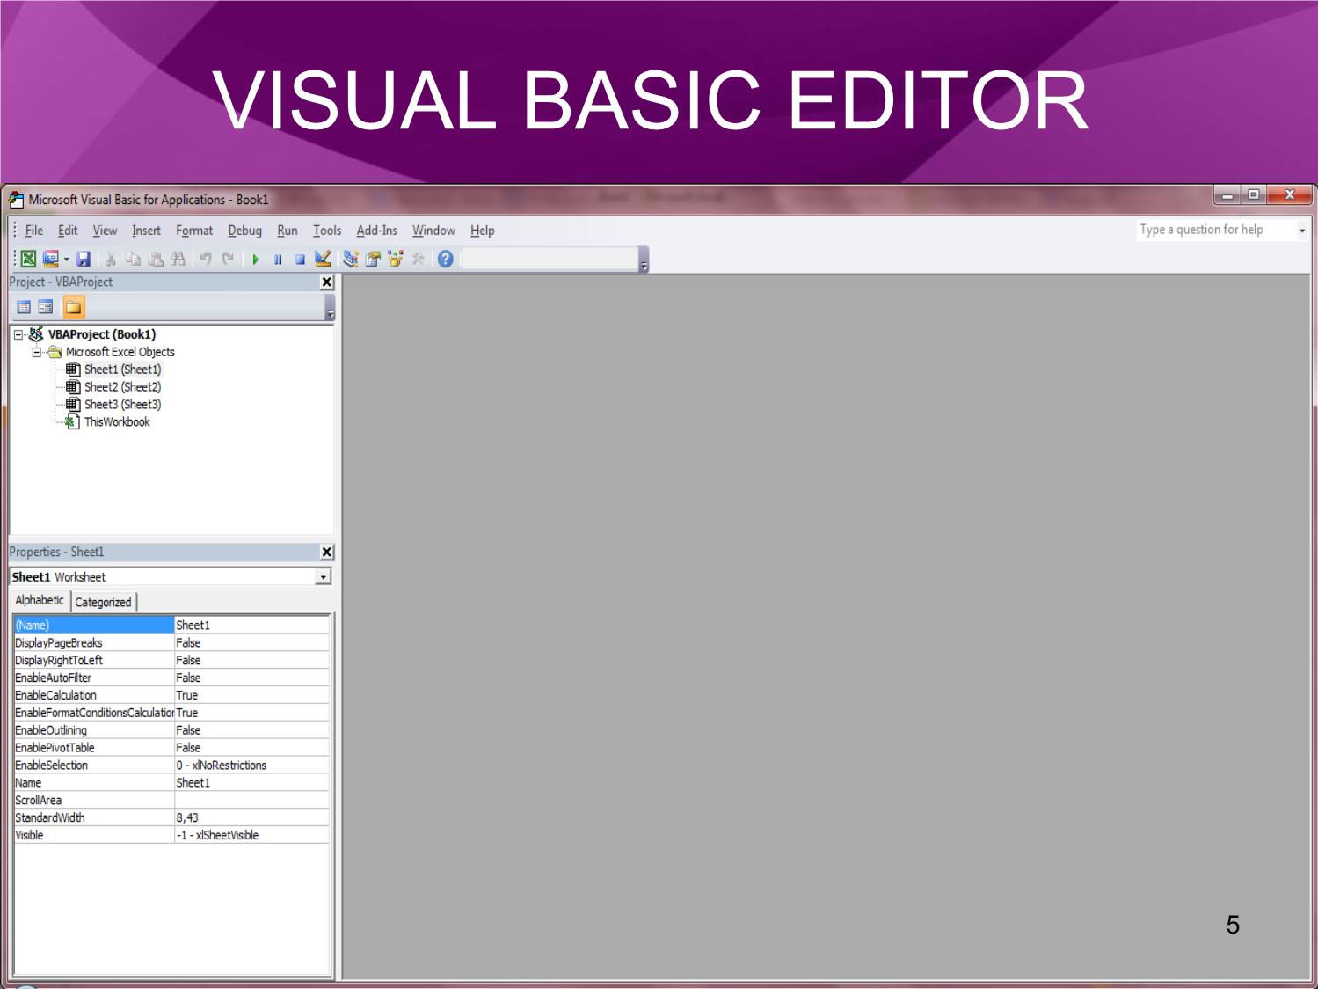Viewport: 1318px width, 989px height.
Task: Open Find with the binoculars icon
Action: click(x=178, y=259)
